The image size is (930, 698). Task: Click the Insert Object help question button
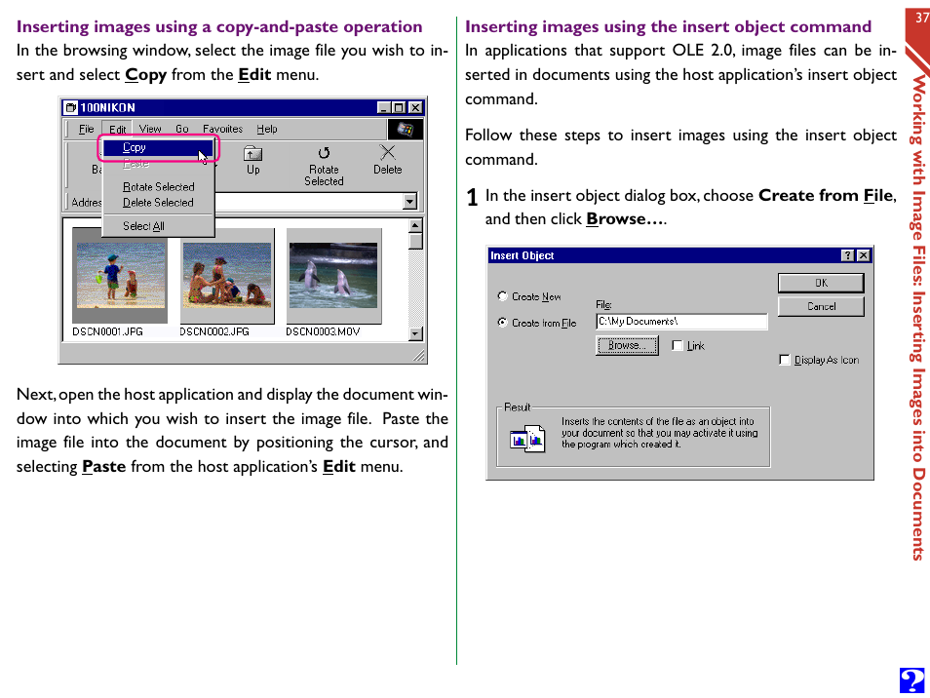pyautogui.click(x=847, y=255)
